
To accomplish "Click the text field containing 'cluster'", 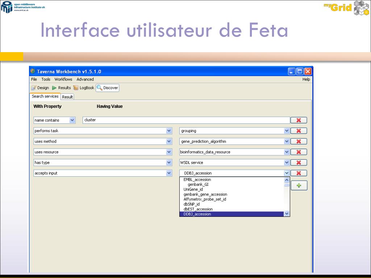I will coord(186,120).
